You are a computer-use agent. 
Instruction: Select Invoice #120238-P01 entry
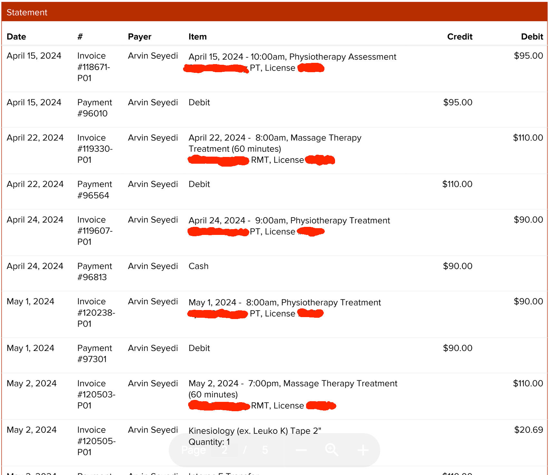(96, 313)
